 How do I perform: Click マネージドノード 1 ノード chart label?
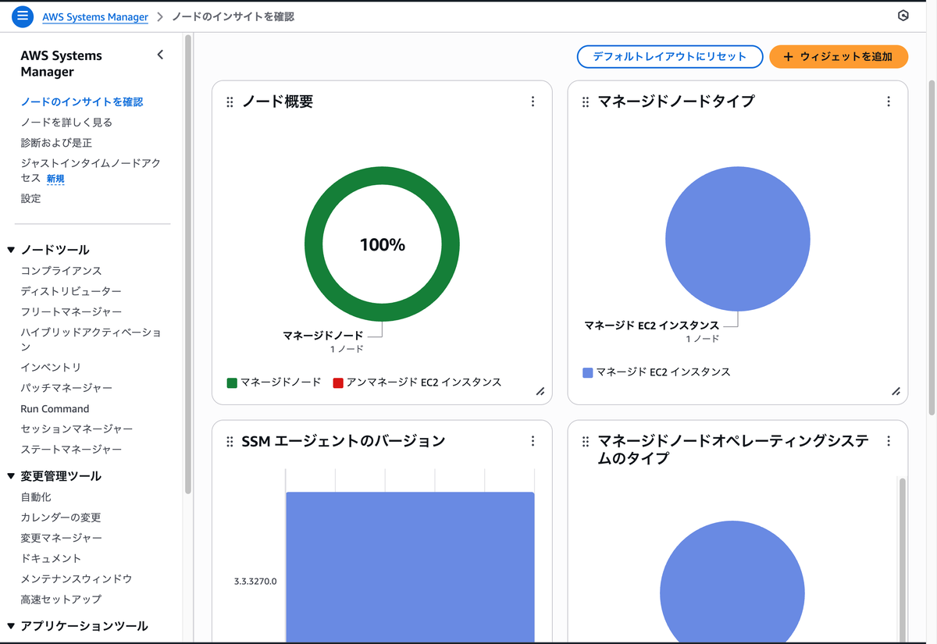(323, 342)
